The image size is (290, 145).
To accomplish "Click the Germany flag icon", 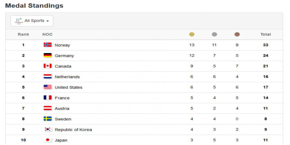I will click(x=48, y=55).
